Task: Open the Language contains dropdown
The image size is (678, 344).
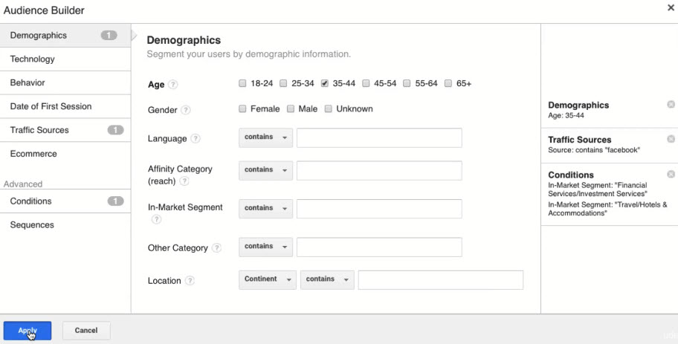Action: pos(265,137)
